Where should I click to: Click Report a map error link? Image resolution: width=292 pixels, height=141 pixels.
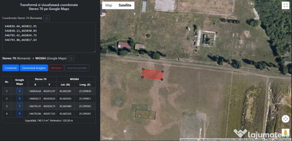click(283, 140)
